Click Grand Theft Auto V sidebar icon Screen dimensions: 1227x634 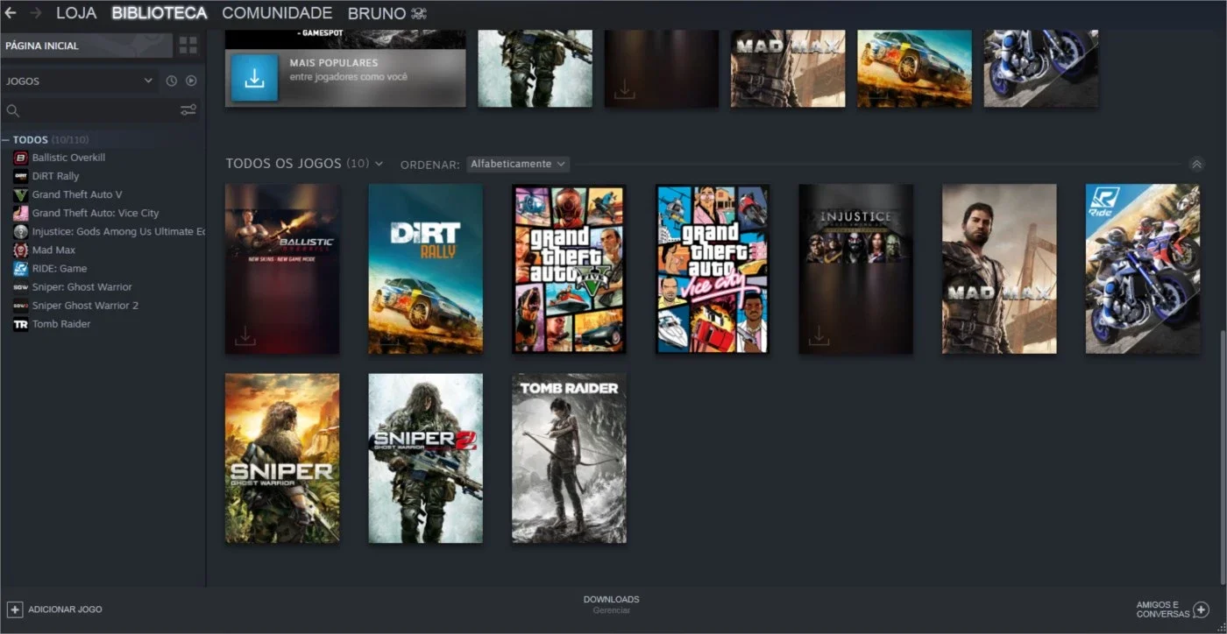20,194
